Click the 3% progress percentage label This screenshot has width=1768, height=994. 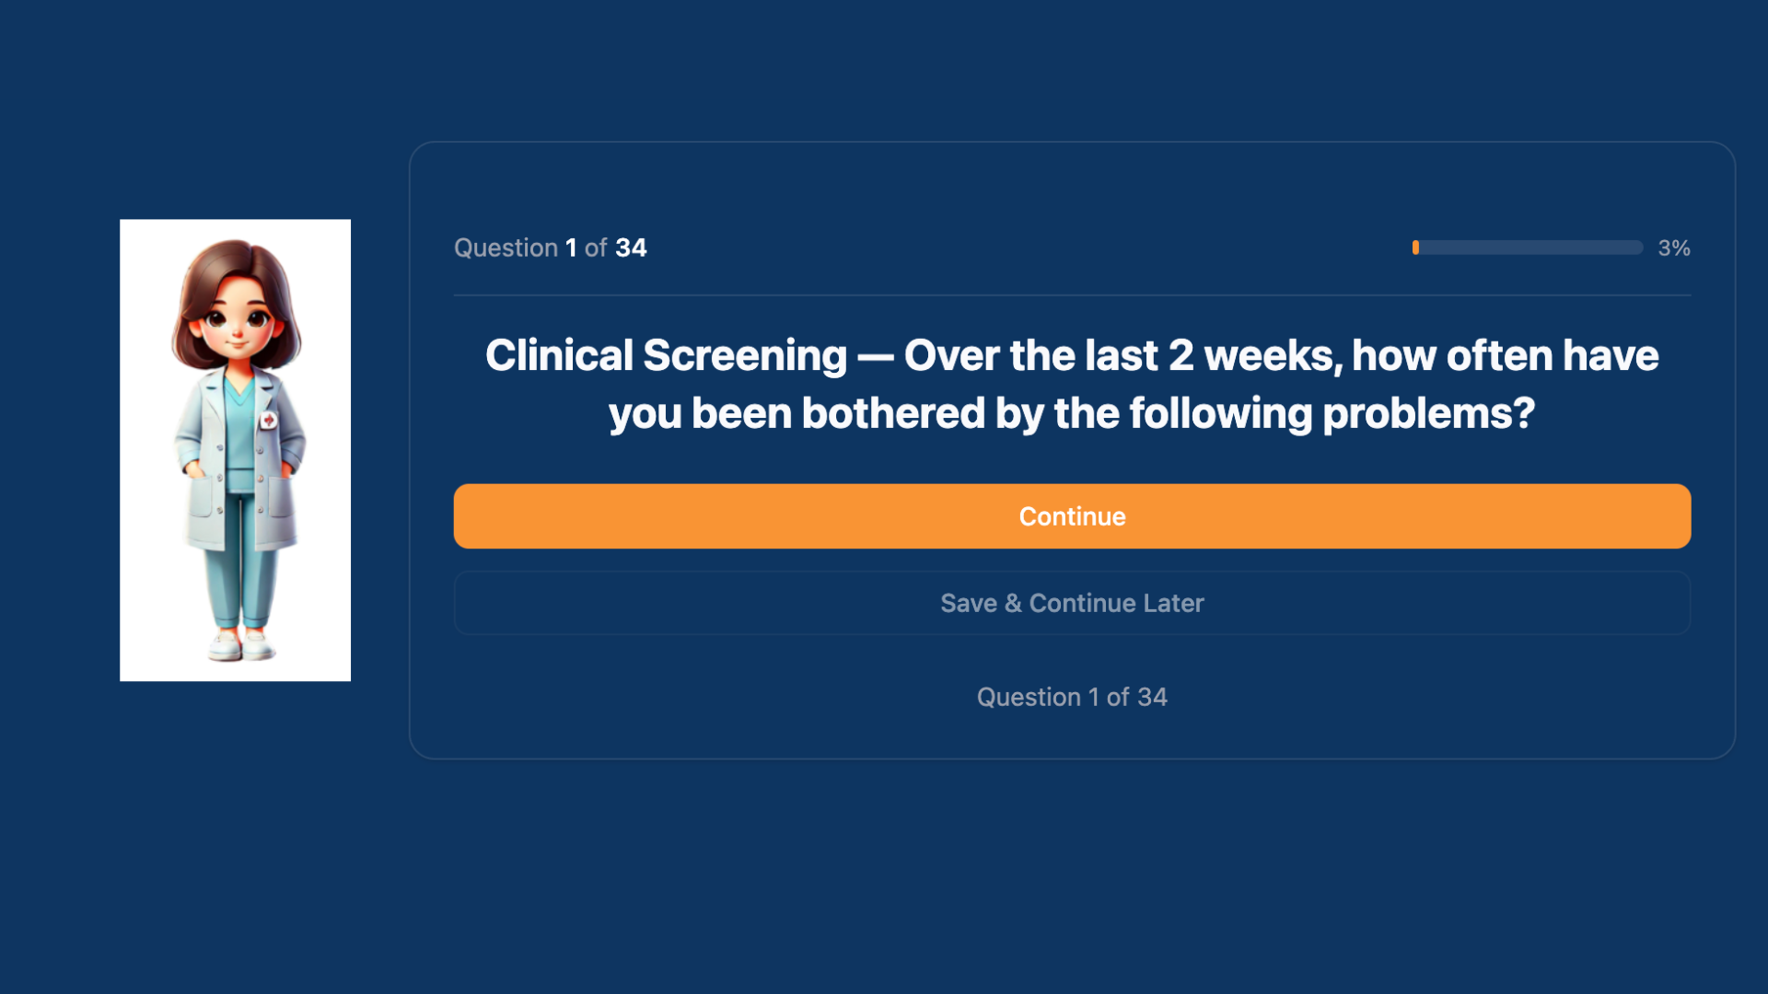1673,248
